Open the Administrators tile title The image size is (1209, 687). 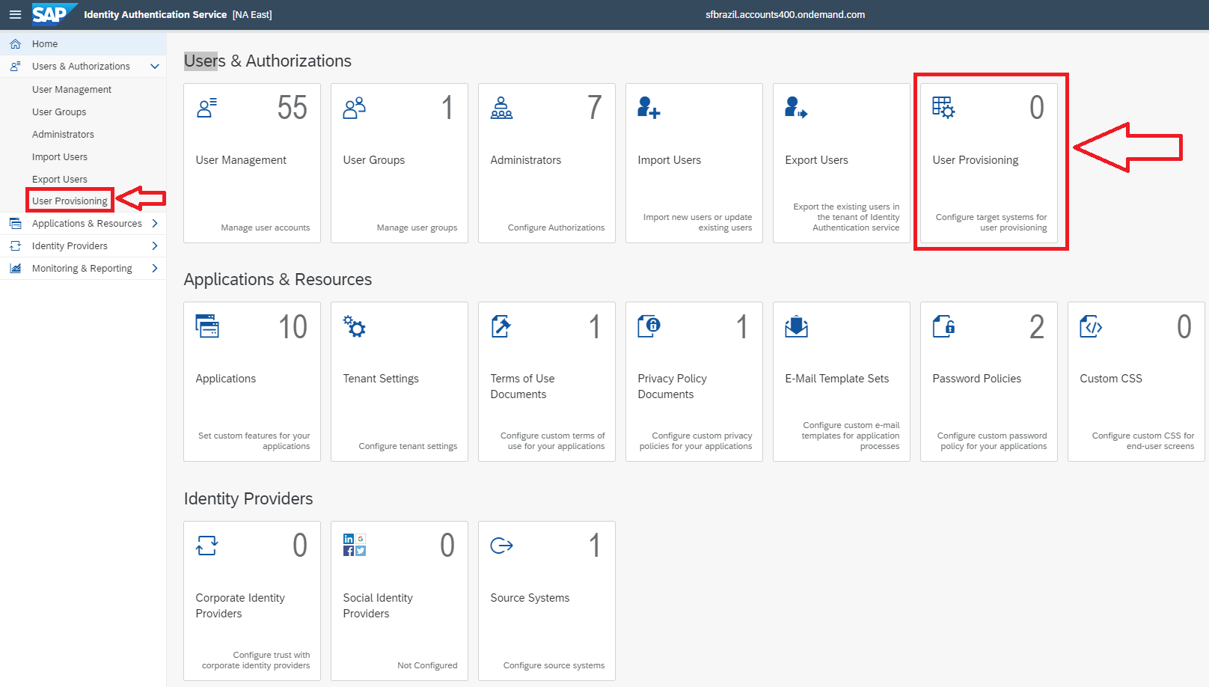525,160
